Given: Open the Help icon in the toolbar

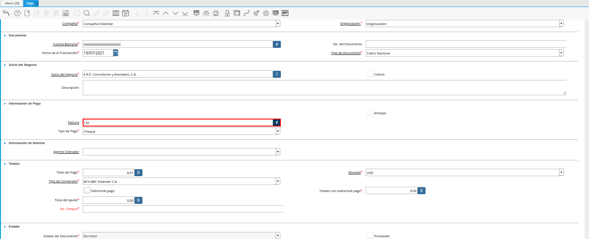Looking at the screenshot, I should coord(17,13).
